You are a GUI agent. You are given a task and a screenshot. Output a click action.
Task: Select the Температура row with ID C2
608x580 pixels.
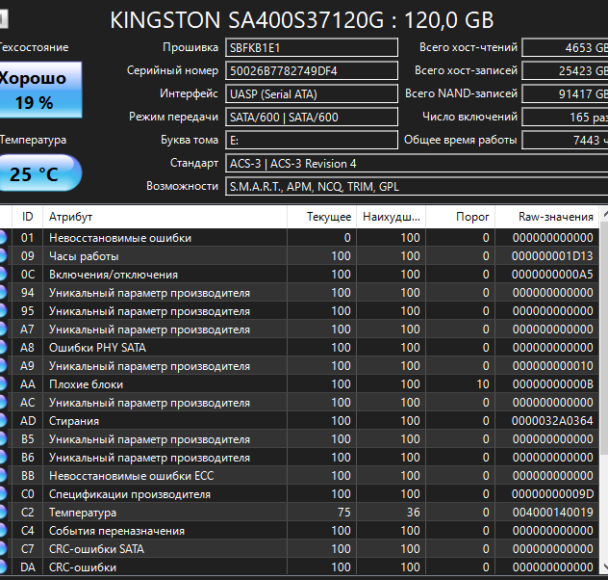point(299,513)
